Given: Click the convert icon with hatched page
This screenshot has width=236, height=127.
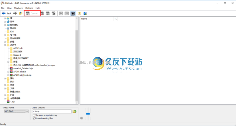Looking at the screenshot, I should tap(54, 13).
